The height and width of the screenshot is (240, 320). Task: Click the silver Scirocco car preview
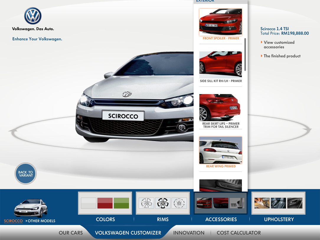click(135, 97)
